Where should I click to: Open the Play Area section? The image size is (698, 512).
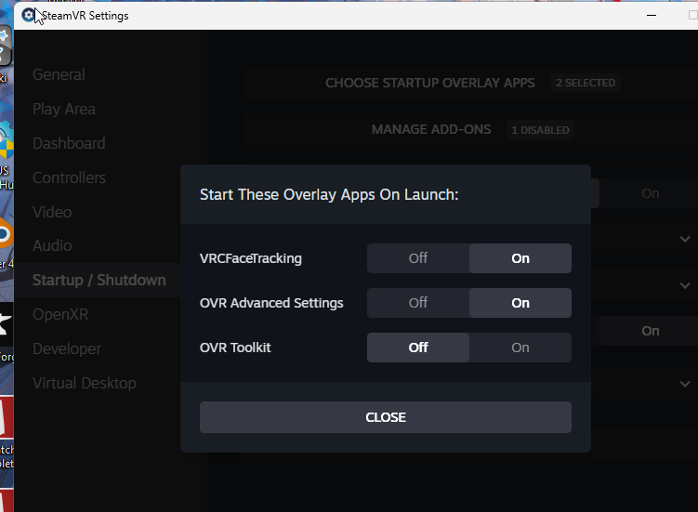point(64,109)
